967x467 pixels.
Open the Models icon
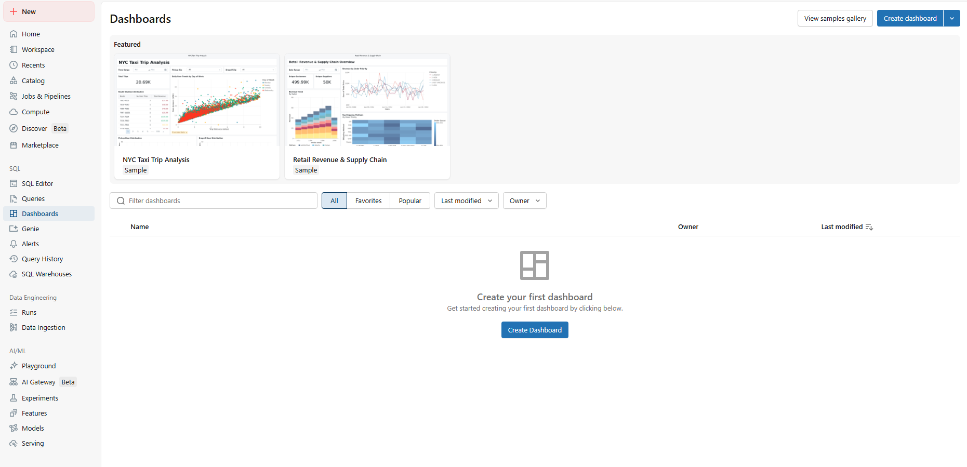14,428
